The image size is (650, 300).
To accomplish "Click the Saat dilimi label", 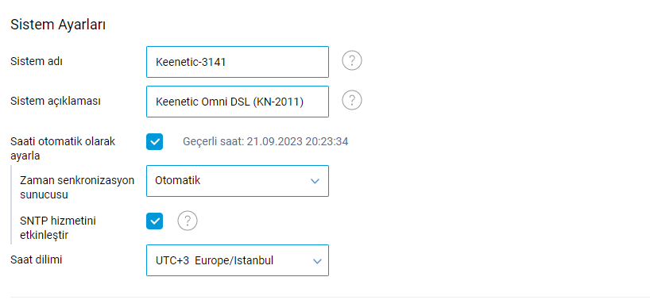I will (36, 260).
